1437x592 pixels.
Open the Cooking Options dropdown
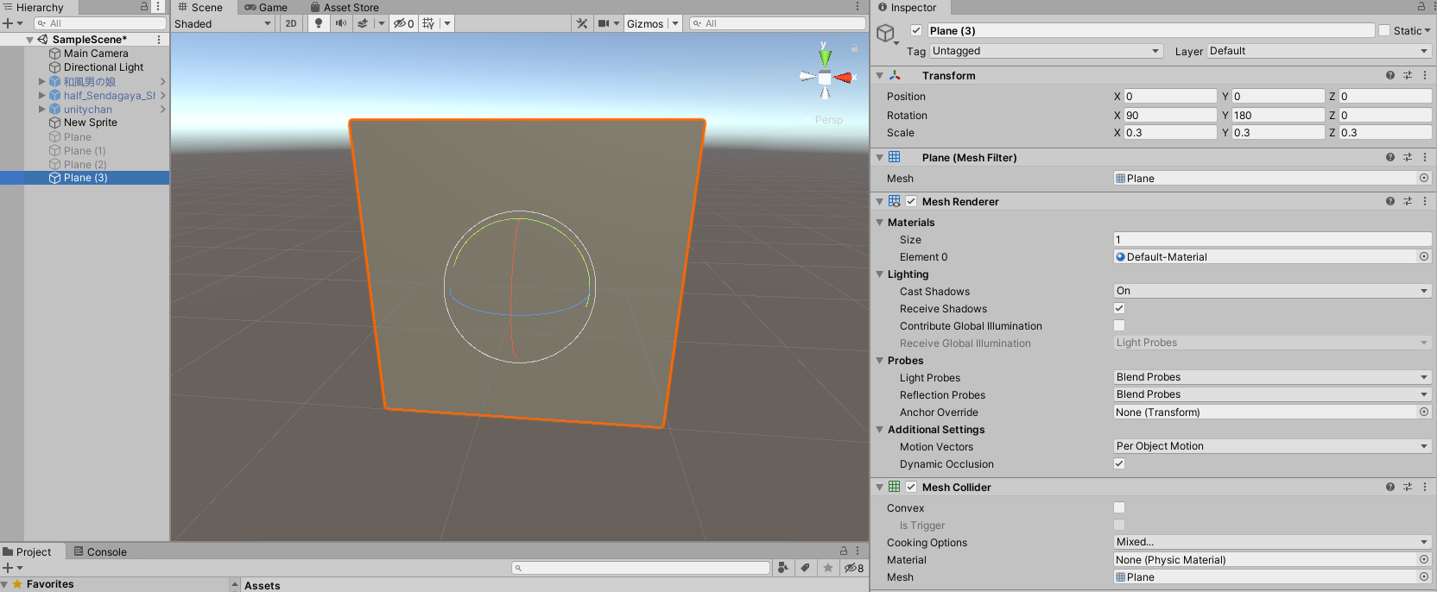[1272, 542]
